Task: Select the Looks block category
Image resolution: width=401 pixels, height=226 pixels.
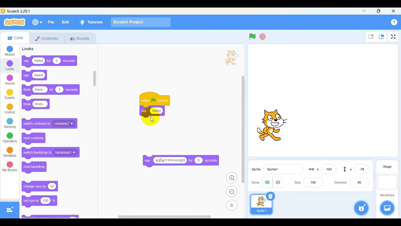Action: coord(10,66)
